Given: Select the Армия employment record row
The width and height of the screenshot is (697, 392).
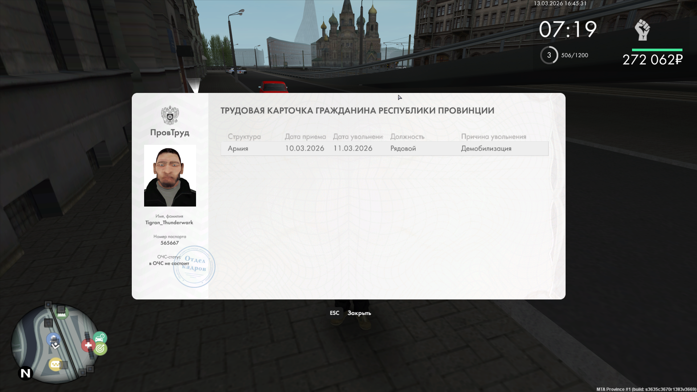Looking at the screenshot, I should tap(384, 148).
